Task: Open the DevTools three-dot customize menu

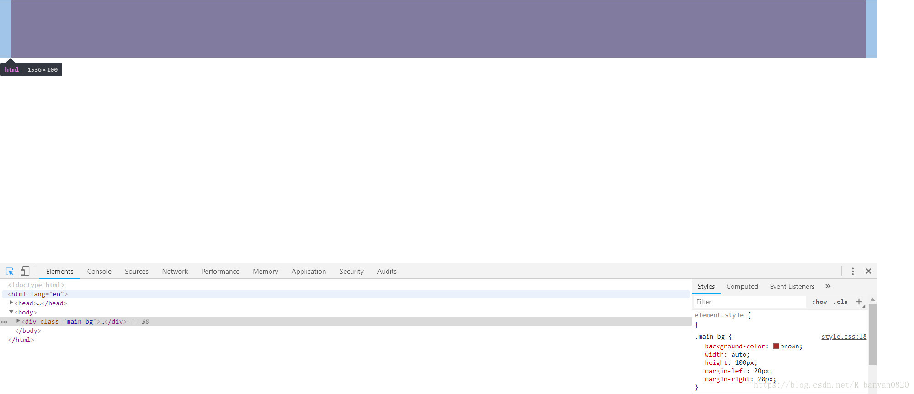Action: click(x=853, y=271)
